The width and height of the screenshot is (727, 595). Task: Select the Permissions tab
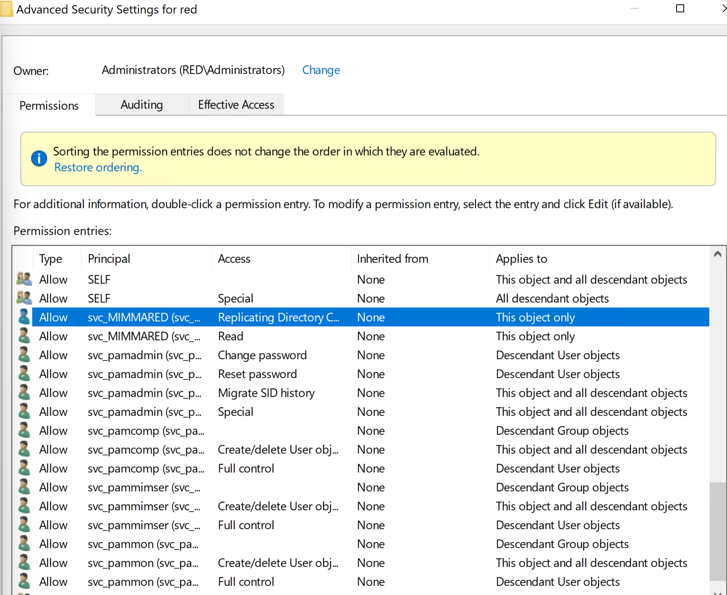pyautogui.click(x=49, y=106)
